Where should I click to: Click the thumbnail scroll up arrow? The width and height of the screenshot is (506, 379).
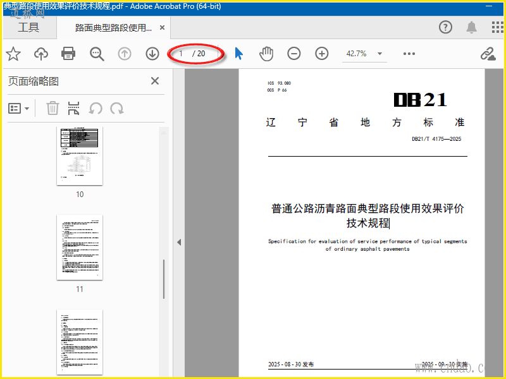tap(164, 132)
